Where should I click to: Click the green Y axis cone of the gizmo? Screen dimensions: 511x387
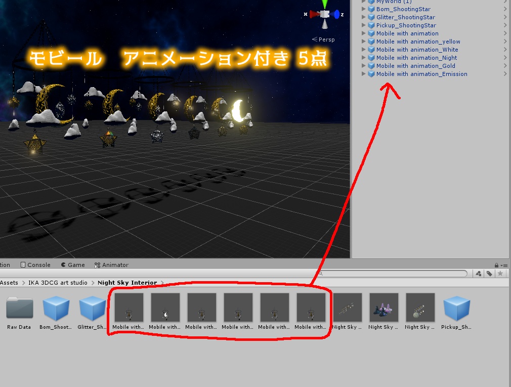[324, 3]
